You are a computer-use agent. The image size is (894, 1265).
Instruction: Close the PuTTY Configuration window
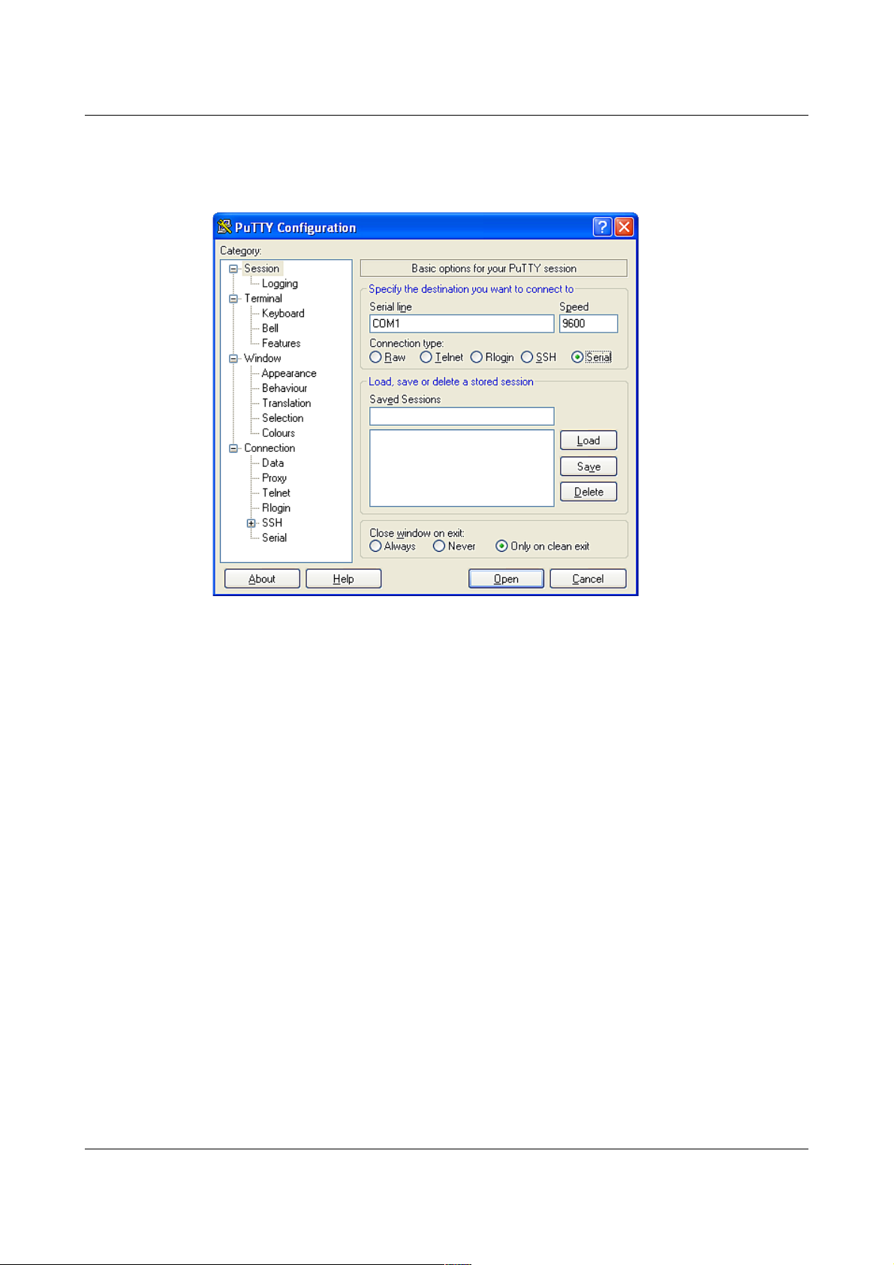[x=624, y=227]
